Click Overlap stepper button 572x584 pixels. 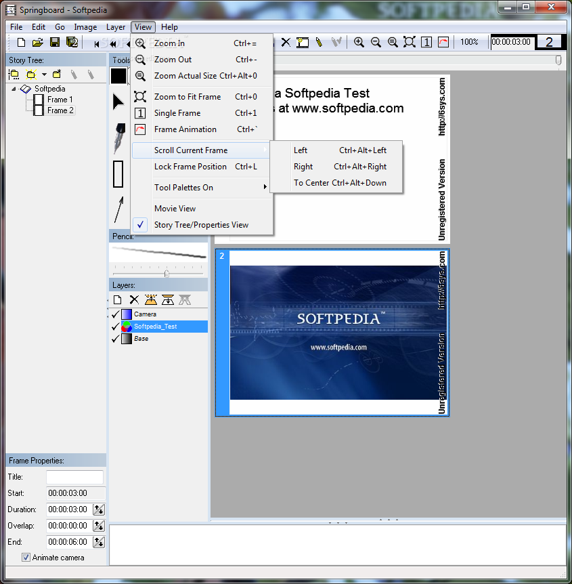(x=99, y=526)
